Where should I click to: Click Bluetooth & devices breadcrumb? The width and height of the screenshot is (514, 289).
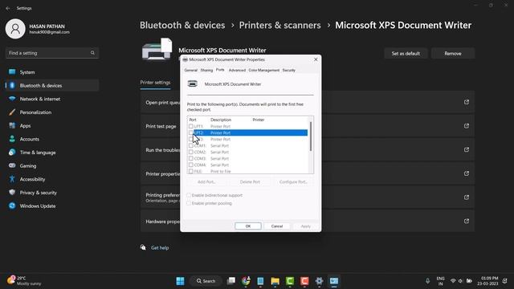[x=182, y=25]
